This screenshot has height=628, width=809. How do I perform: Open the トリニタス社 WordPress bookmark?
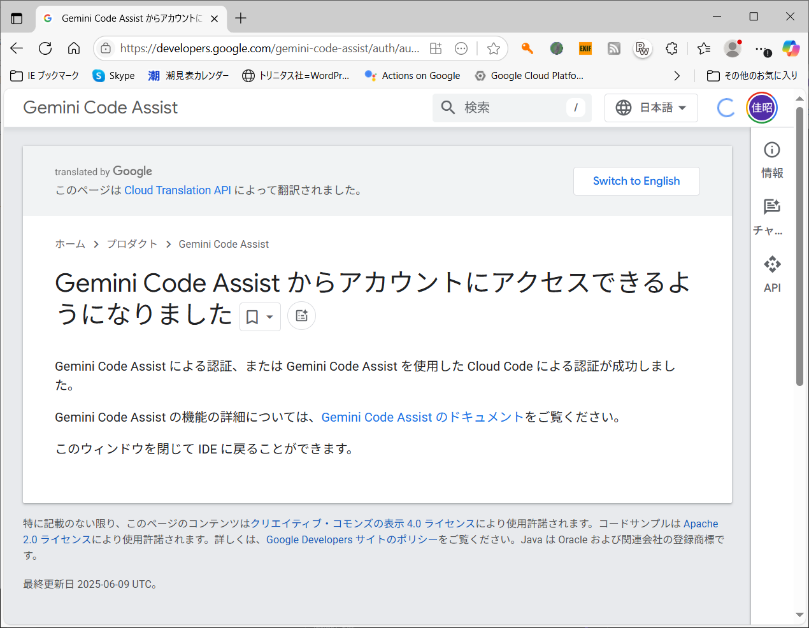[x=296, y=76]
